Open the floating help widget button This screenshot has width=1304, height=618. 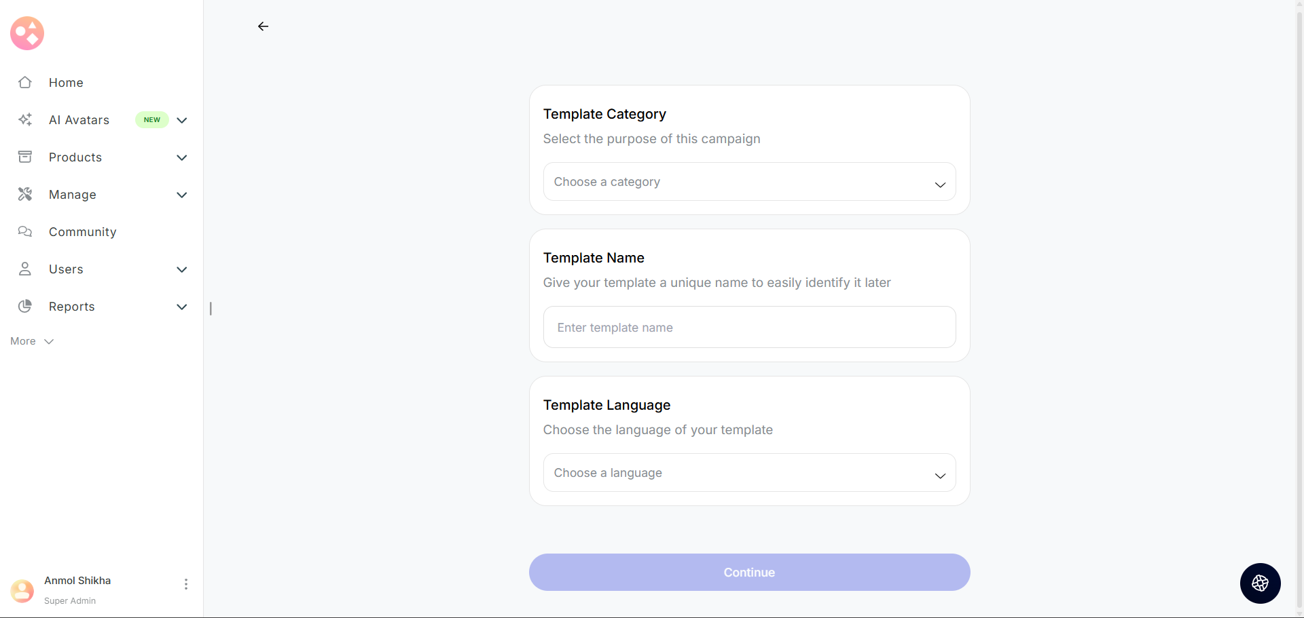(1260, 583)
